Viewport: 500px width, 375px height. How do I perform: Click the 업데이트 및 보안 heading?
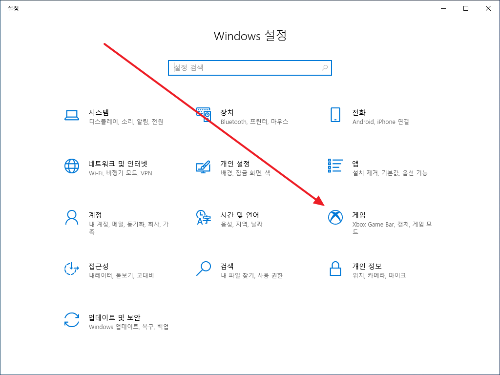tap(114, 317)
